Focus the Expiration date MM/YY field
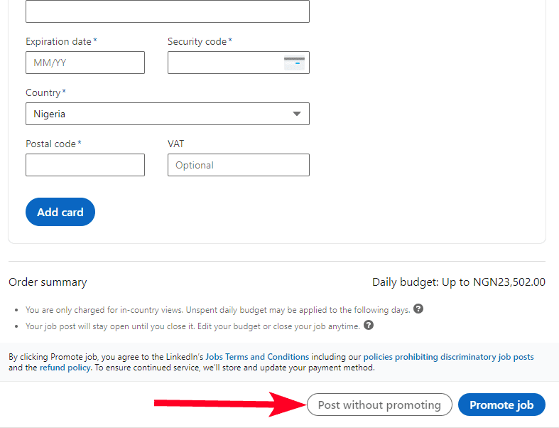 85,63
